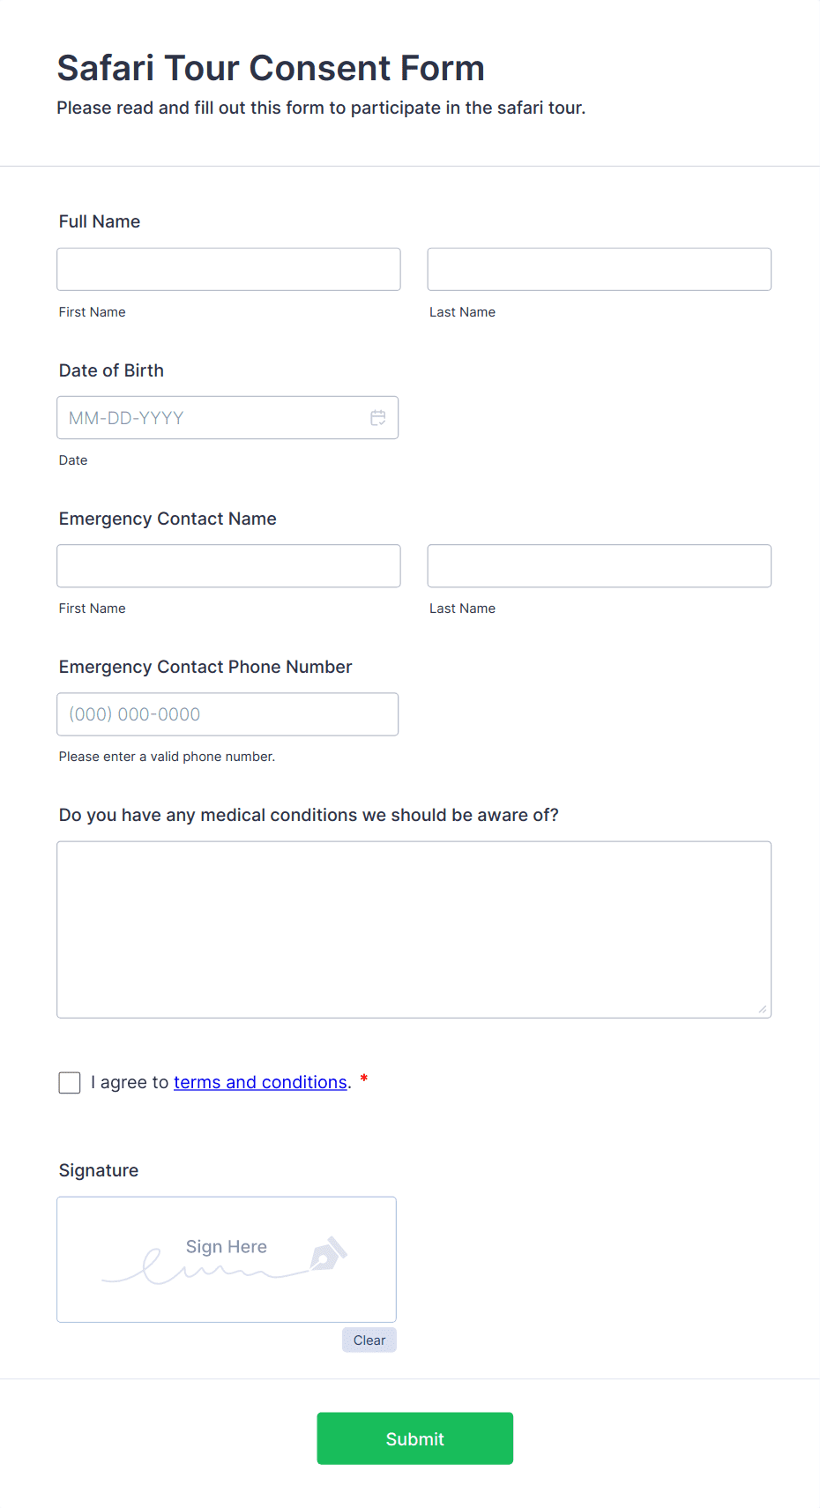This screenshot has height=1508, width=820.
Task: Click the Emergency Contact First Name field
Action: tap(227, 565)
